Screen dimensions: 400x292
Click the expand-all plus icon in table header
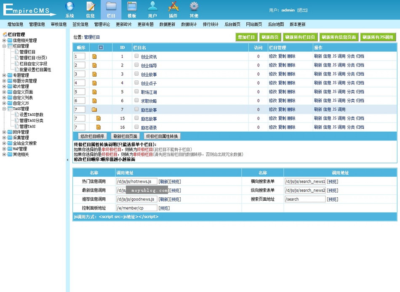(x=101, y=48)
